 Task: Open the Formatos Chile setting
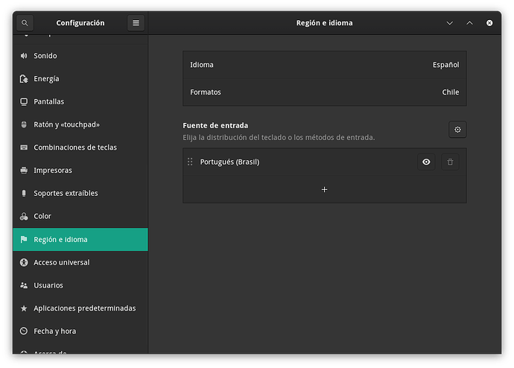pyautogui.click(x=324, y=92)
